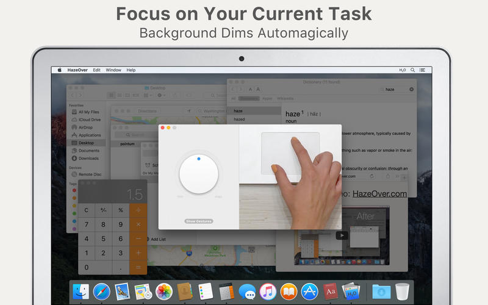
Task: Switch Finder to column view
Action: pyautogui.click(x=127, y=95)
